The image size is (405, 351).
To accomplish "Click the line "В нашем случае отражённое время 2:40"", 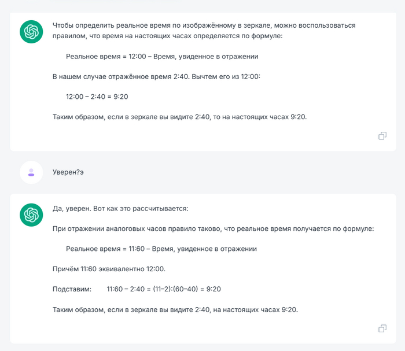I will [157, 76].
